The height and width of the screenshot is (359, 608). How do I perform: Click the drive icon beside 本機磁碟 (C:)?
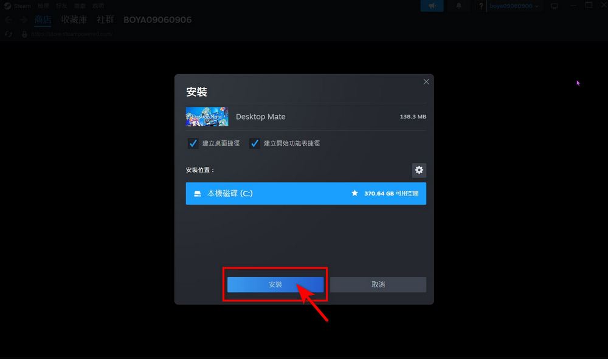[198, 193]
